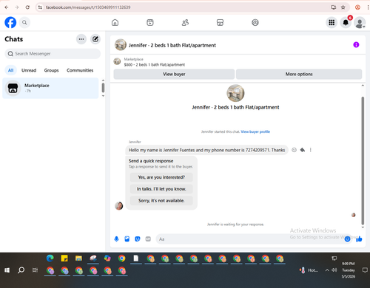Go back using browser back arrow
Image resolution: width=370 pixels, height=288 pixels.
point(7,7)
